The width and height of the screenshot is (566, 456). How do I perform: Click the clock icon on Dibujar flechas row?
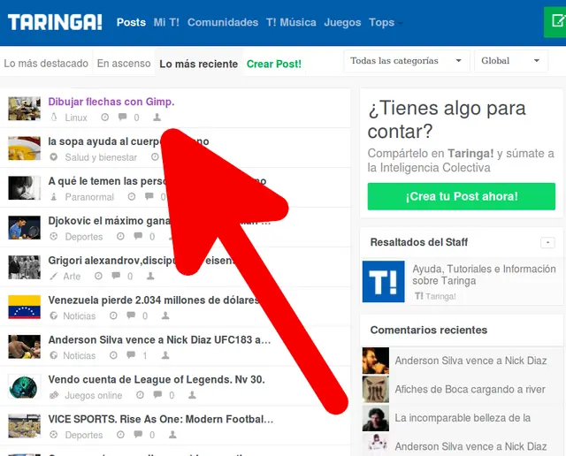104,118
